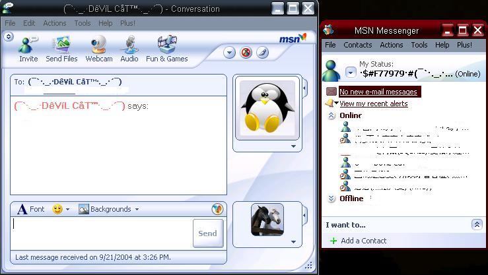Open the Font settings
This screenshot has width=488, height=275.
(30, 209)
